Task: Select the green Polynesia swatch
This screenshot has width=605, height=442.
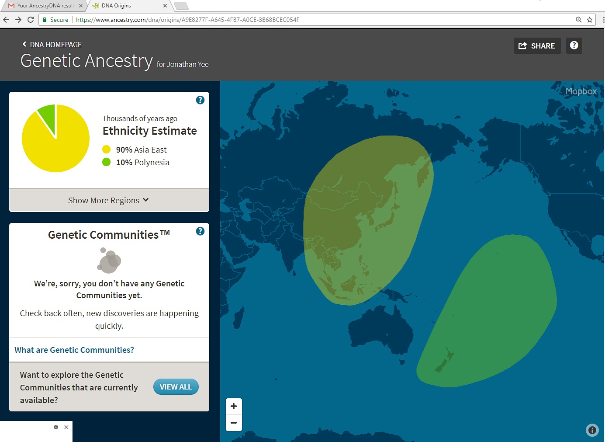Action: click(x=106, y=162)
